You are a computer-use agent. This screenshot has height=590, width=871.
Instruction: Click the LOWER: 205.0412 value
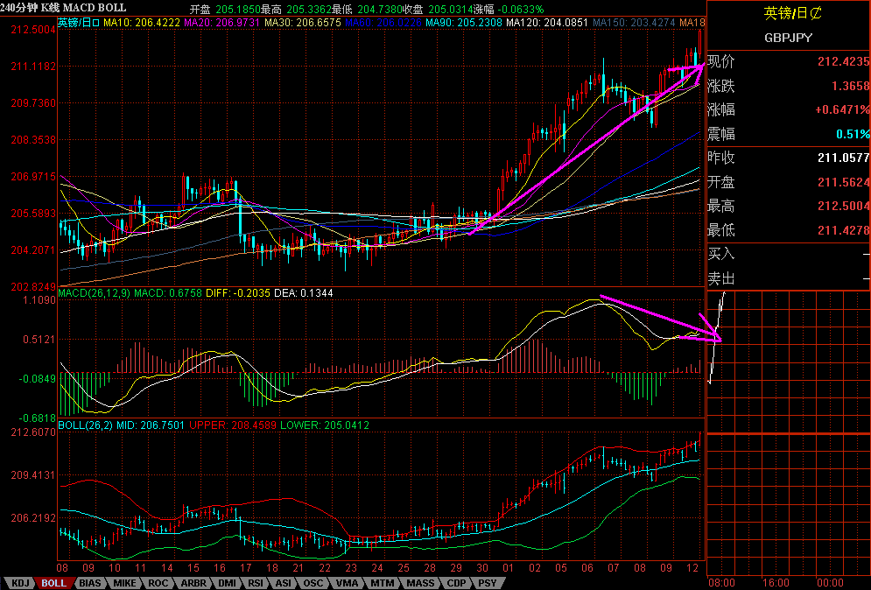click(x=325, y=425)
